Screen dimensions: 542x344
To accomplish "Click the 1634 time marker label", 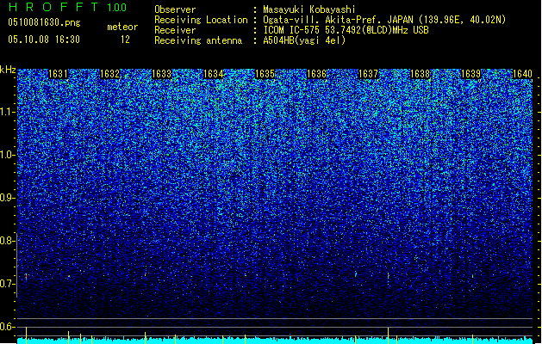I will [214, 74].
